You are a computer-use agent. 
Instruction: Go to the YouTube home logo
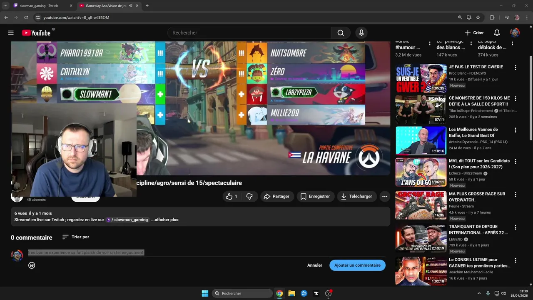tap(36, 33)
